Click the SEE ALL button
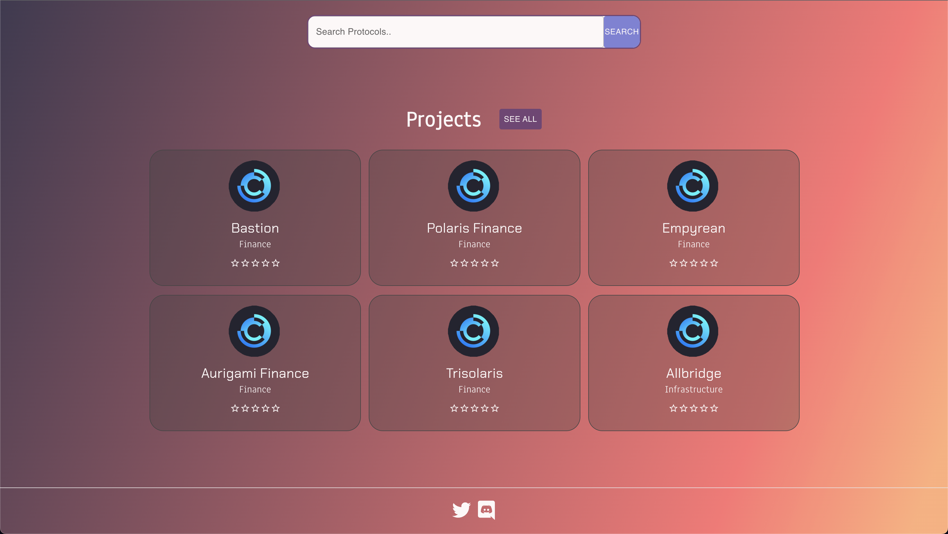This screenshot has width=948, height=534. click(x=520, y=119)
